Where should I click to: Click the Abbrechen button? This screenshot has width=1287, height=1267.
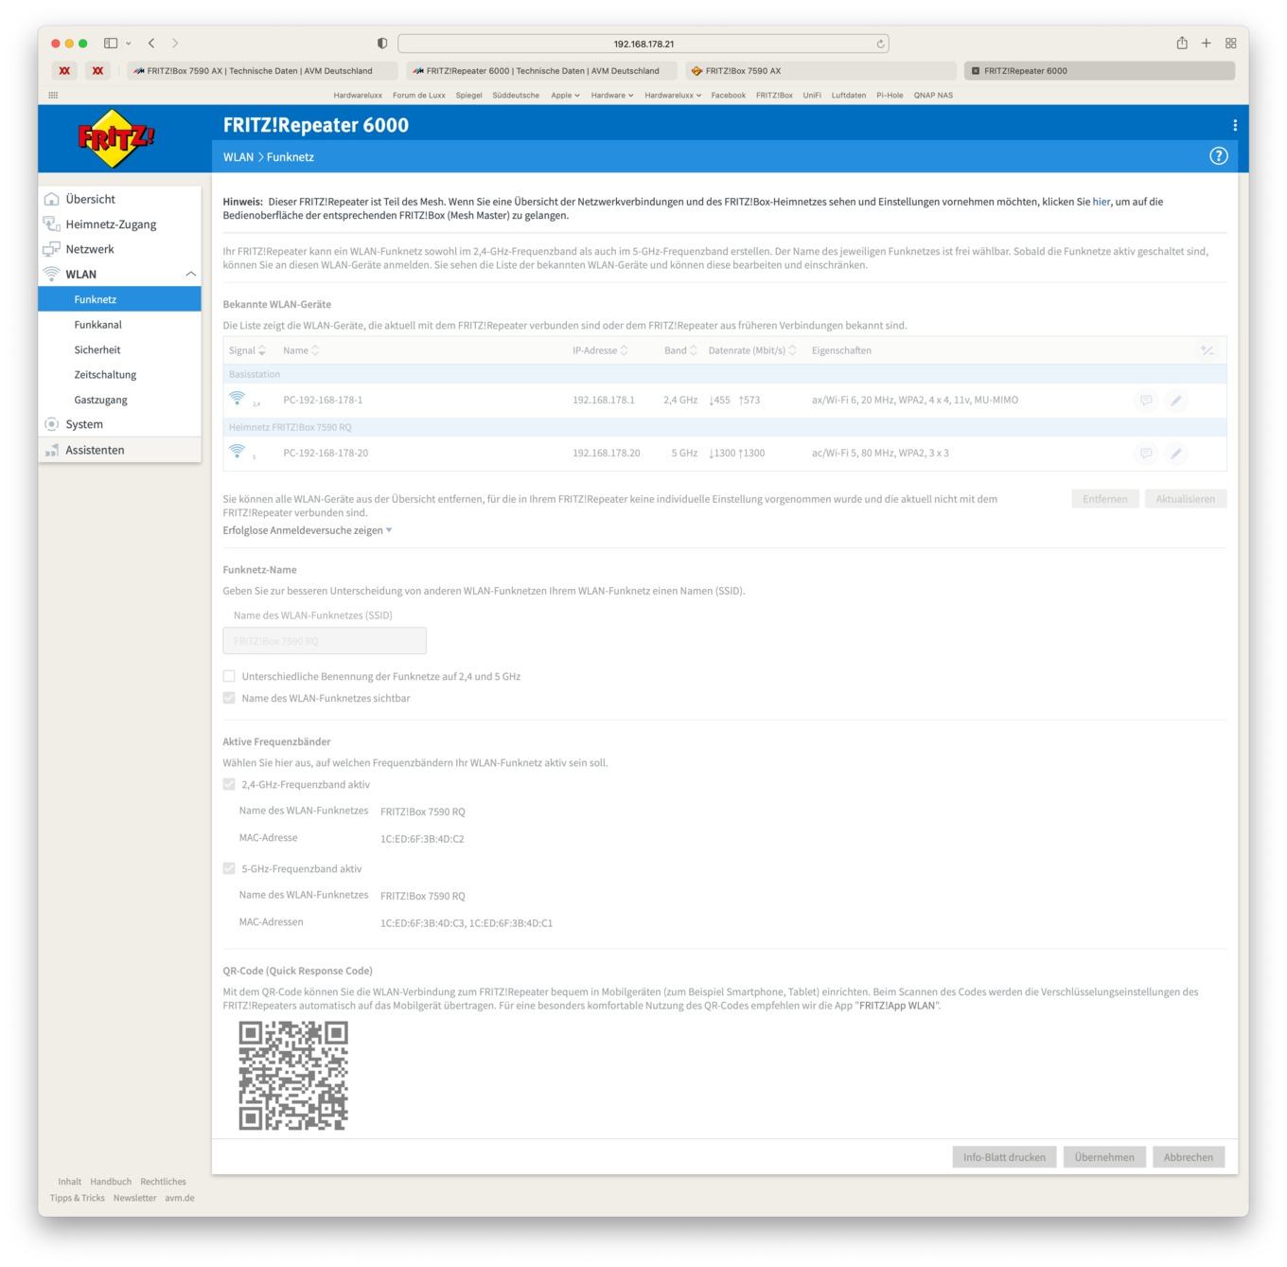[x=1188, y=1157]
